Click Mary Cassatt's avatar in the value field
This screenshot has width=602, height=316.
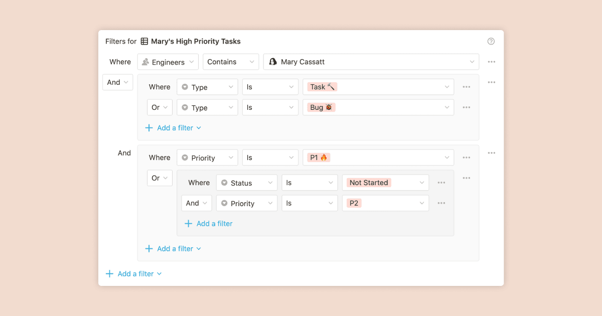272,61
